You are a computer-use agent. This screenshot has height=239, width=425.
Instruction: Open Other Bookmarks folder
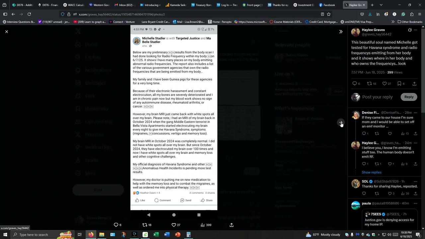[410, 22]
